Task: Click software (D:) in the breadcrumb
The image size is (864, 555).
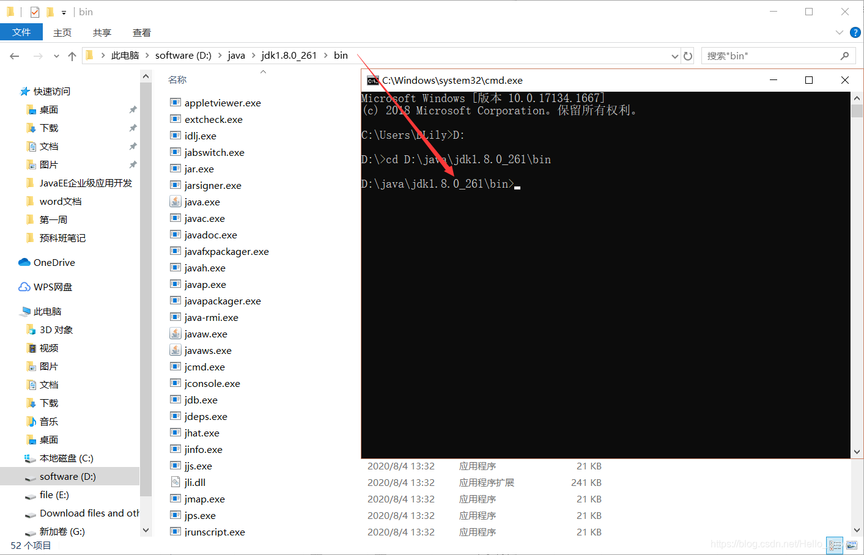Action: [x=183, y=56]
